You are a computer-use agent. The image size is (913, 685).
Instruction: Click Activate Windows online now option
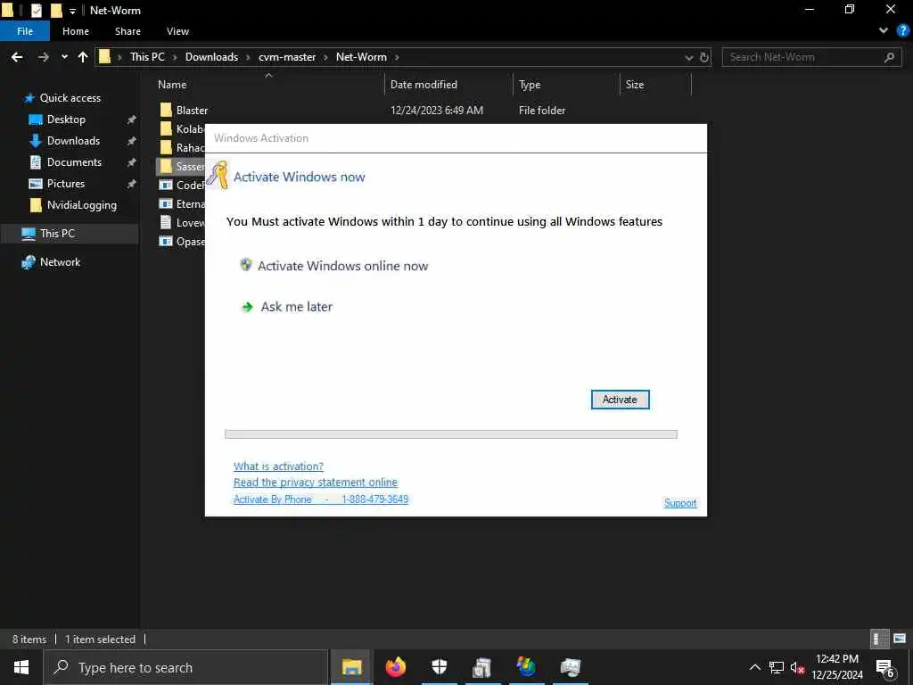tap(342, 266)
